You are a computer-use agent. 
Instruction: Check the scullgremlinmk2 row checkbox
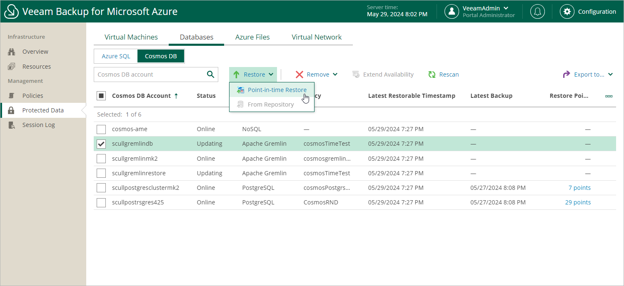click(x=101, y=159)
